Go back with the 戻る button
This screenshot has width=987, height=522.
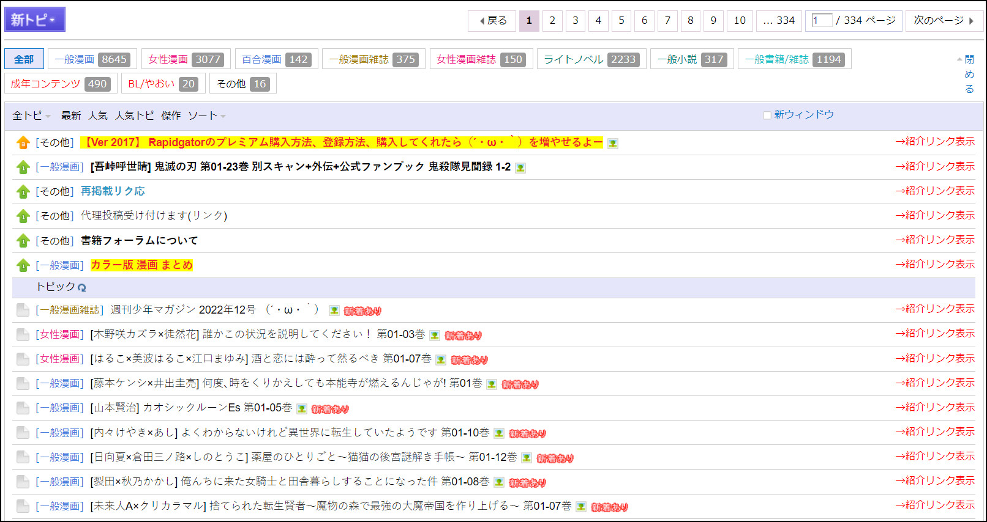(x=492, y=21)
